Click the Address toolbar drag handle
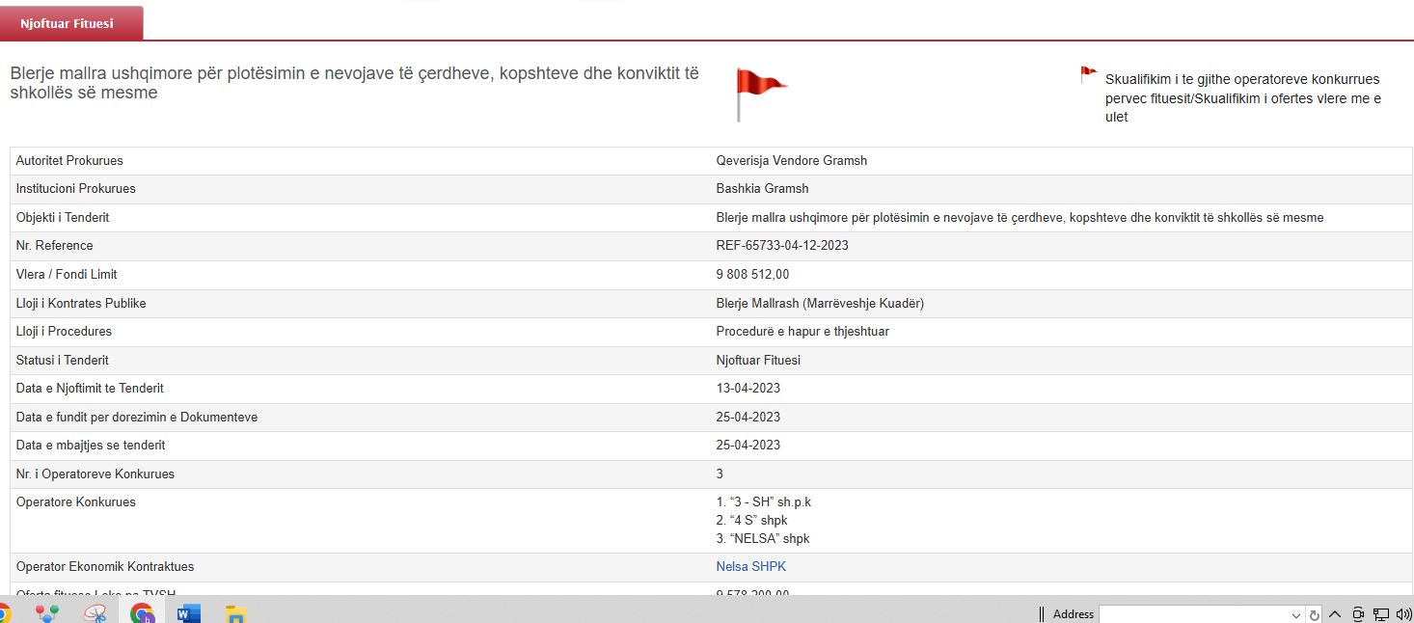The image size is (1414, 623). coord(1042,614)
